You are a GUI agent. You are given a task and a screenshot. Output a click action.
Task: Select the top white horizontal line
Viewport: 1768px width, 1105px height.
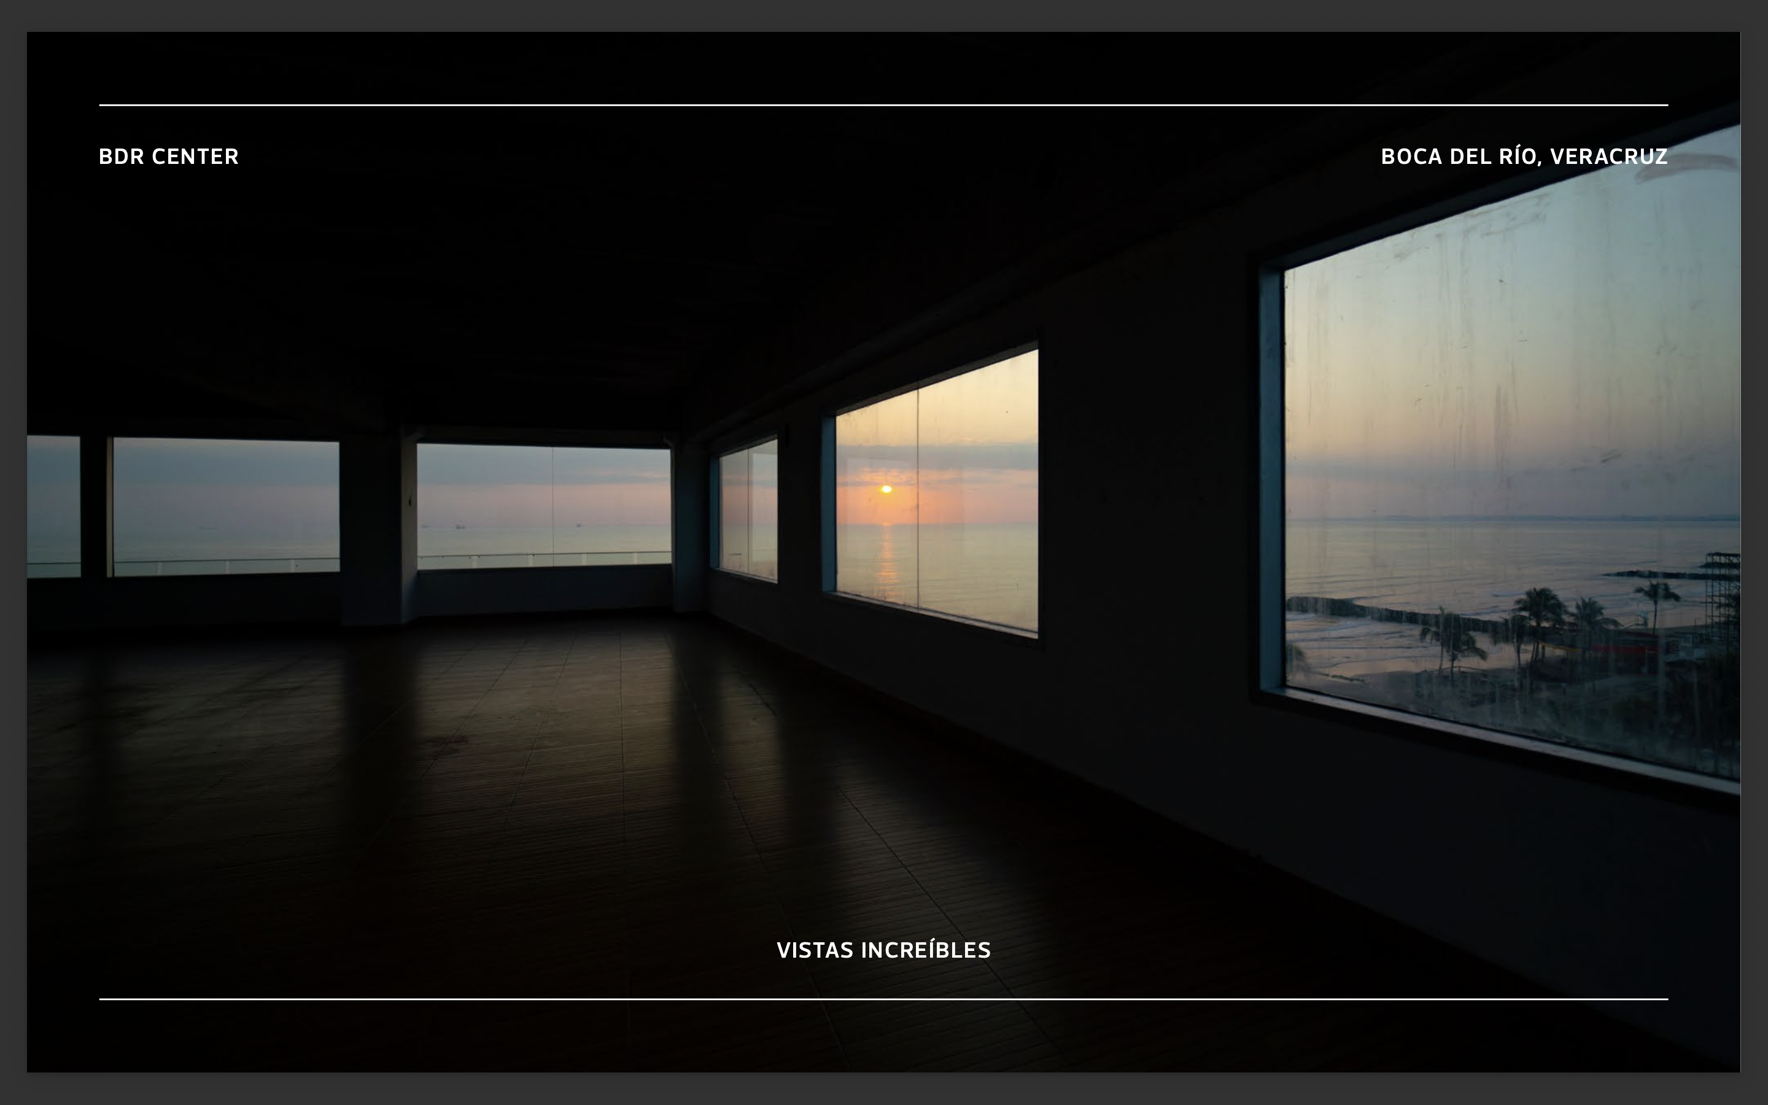[883, 105]
